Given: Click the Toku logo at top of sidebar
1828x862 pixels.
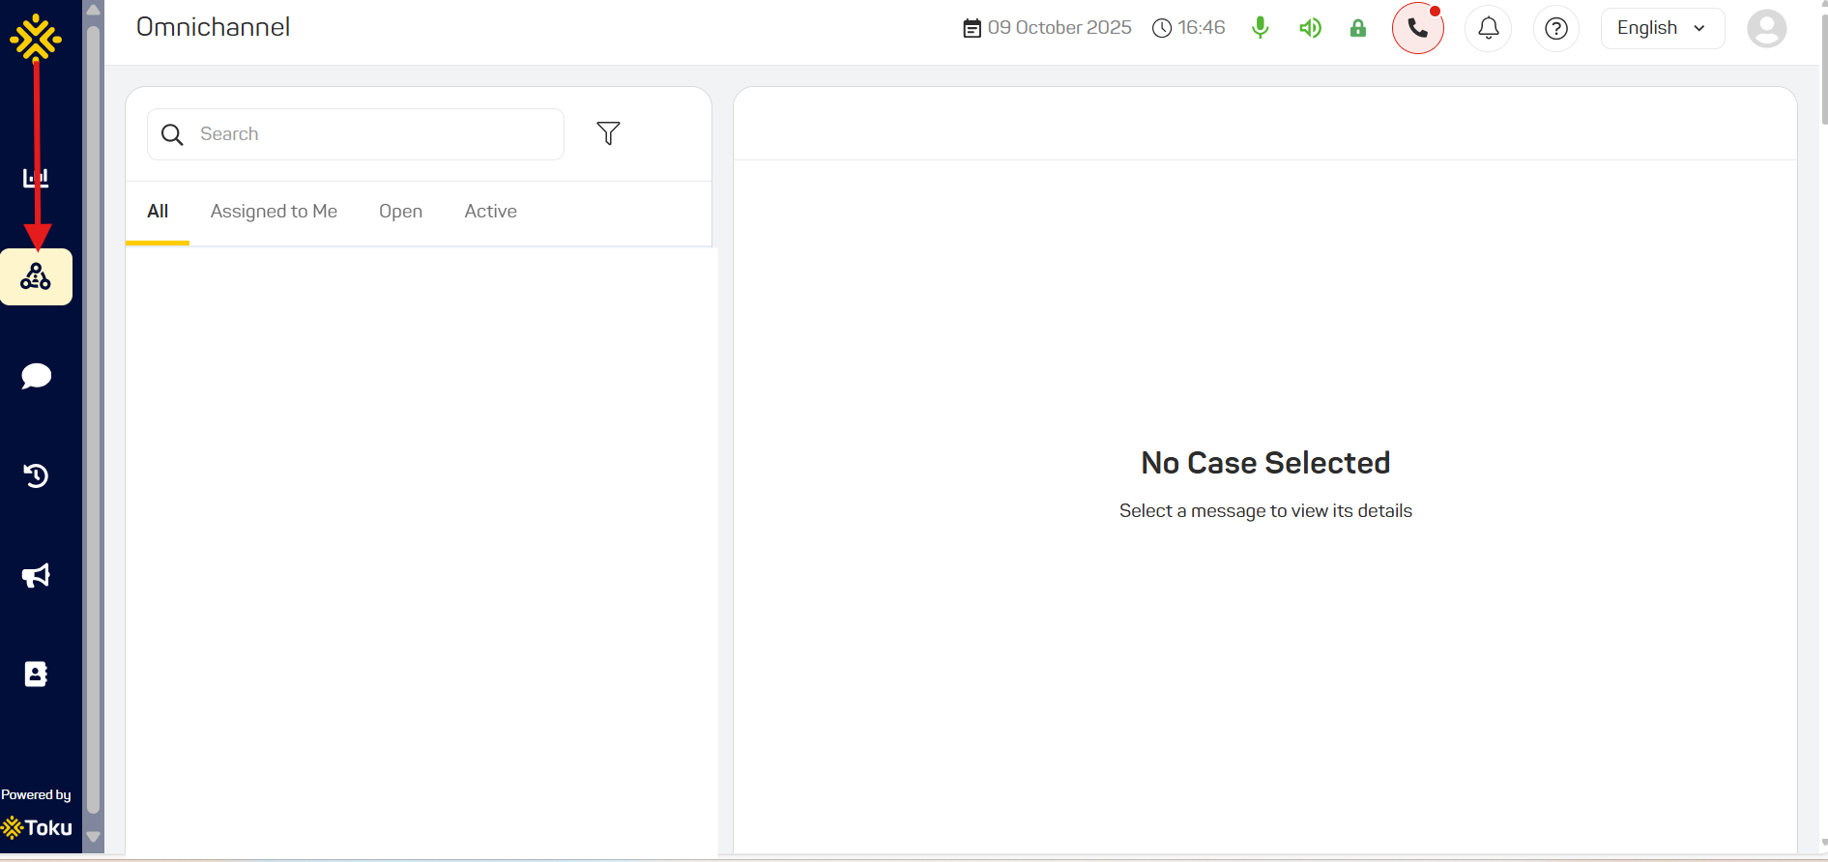Looking at the screenshot, I should coord(36,38).
